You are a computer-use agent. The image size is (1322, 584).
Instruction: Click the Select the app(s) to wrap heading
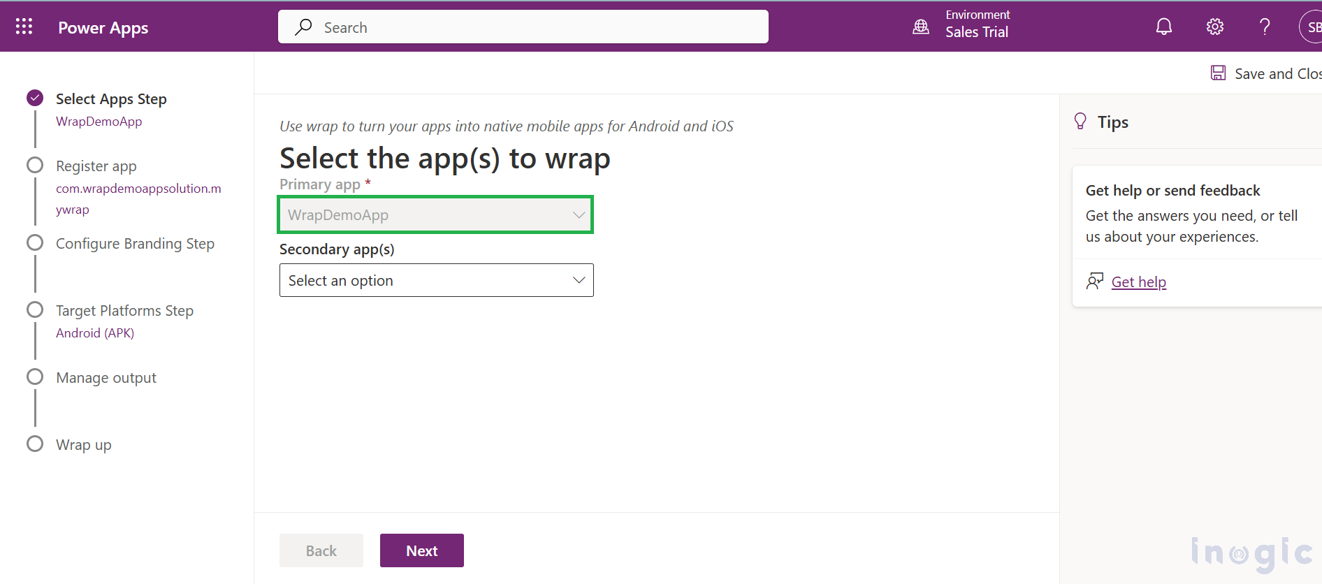445,159
